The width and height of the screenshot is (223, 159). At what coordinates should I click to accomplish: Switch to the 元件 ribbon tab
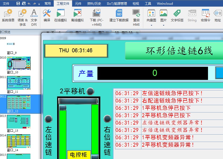coord(78,4)
